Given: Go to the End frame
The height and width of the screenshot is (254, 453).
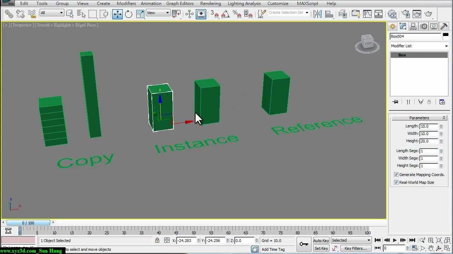Looking at the screenshot, I should click(x=412, y=240).
